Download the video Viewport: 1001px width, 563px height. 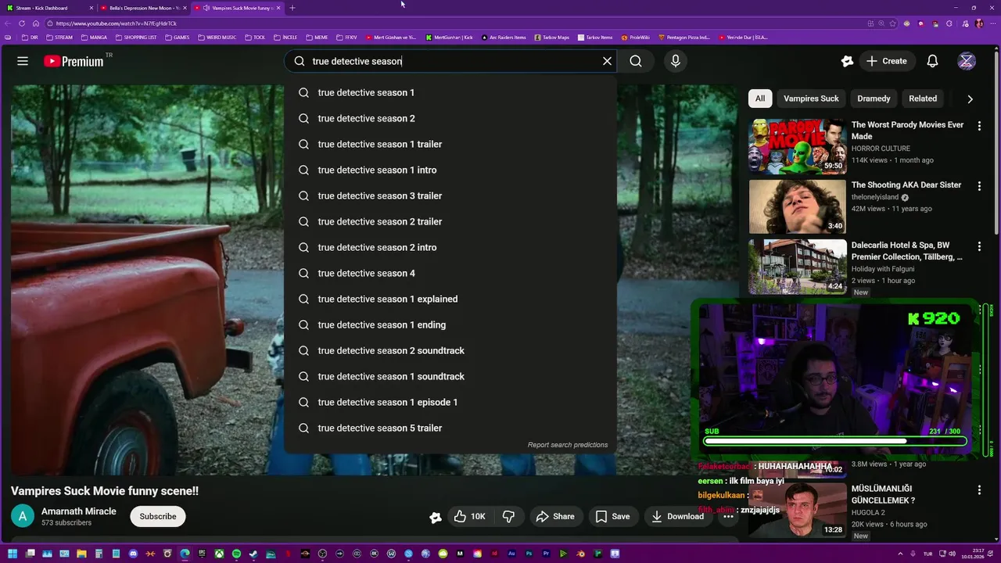coord(677,516)
